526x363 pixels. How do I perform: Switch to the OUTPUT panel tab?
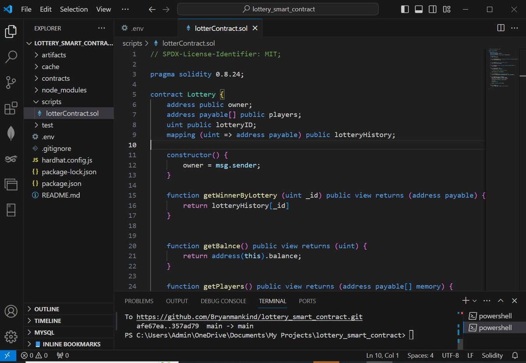(x=177, y=301)
